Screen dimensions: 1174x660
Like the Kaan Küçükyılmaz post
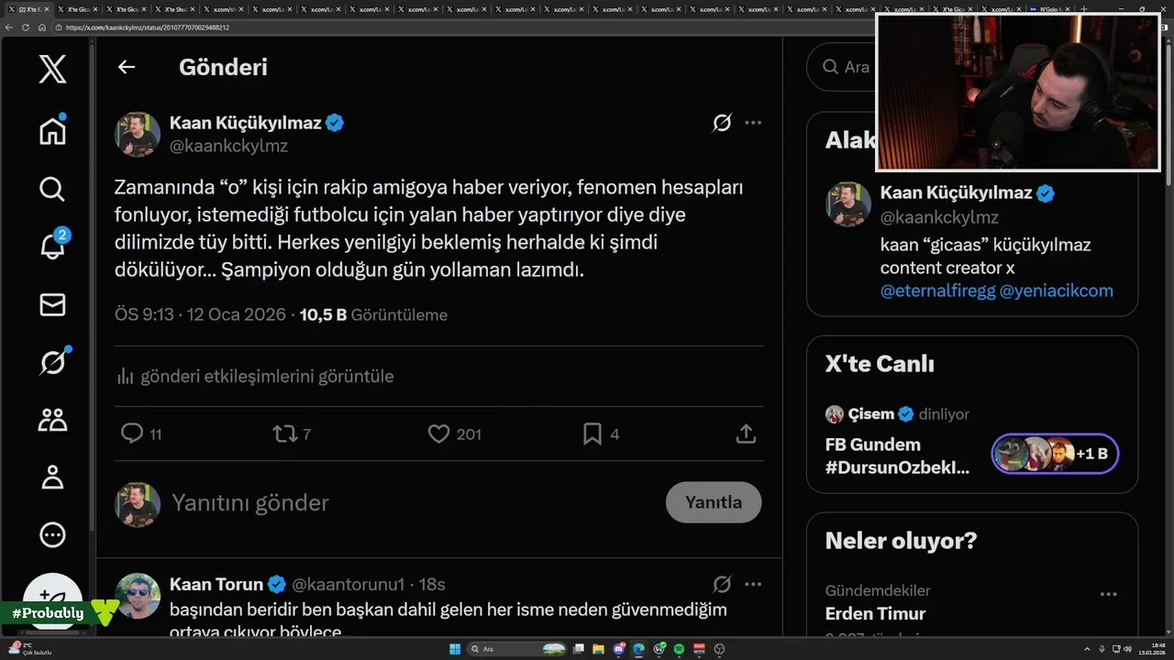438,434
